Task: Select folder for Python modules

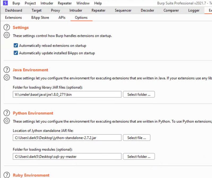Action: click(139, 156)
